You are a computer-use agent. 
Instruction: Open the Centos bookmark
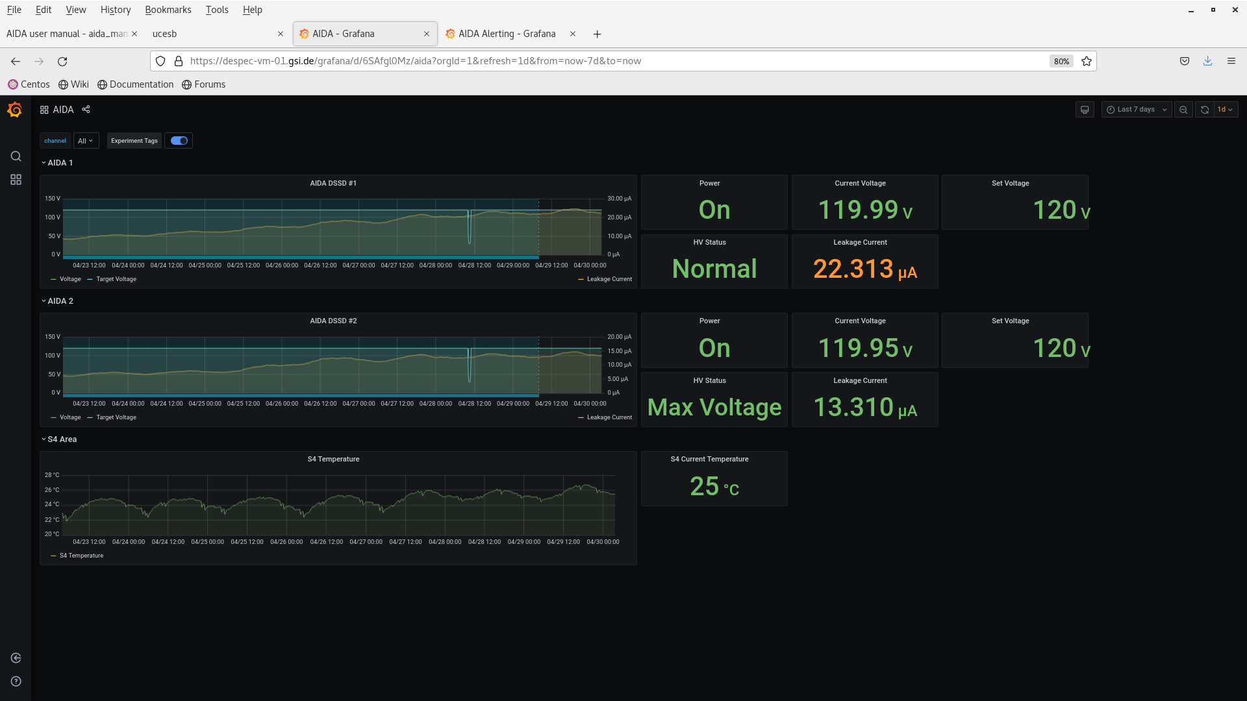click(x=29, y=84)
